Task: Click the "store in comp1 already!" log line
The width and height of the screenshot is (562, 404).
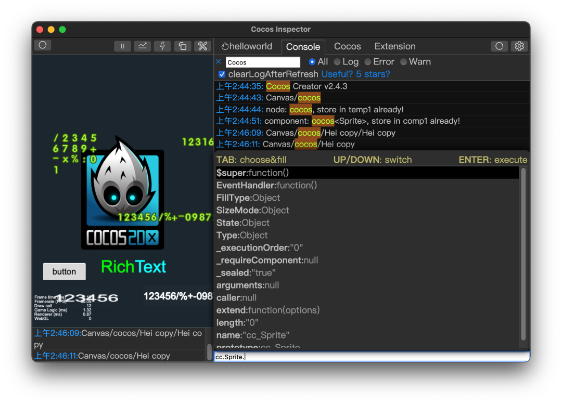Action: tap(372, 121)
